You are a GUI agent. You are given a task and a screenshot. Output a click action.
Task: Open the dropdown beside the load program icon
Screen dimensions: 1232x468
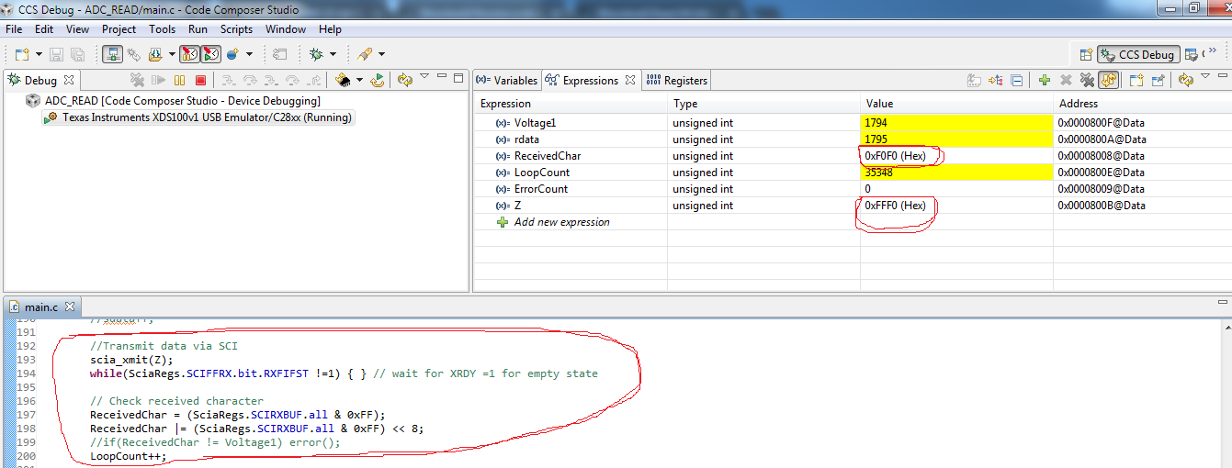pos(172,54)
